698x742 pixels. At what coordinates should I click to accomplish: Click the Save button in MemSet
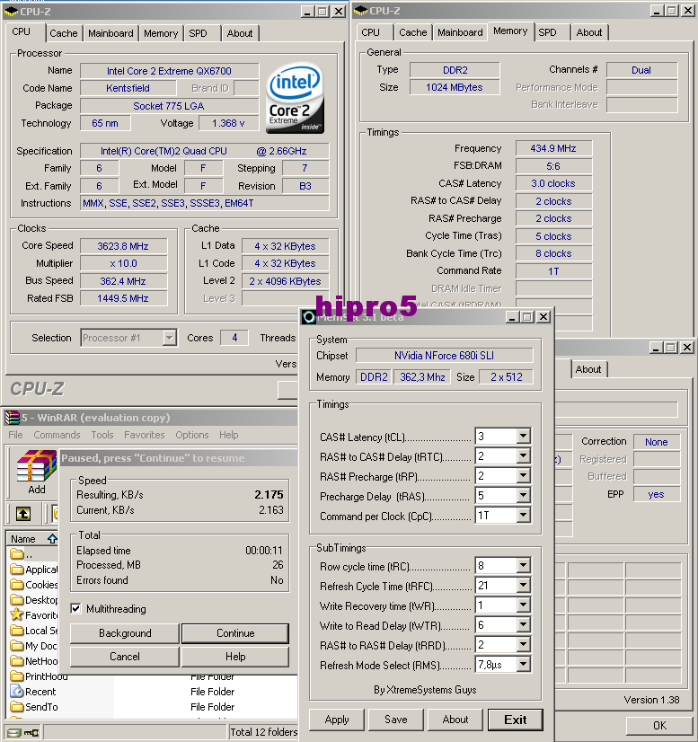(395, 720)
